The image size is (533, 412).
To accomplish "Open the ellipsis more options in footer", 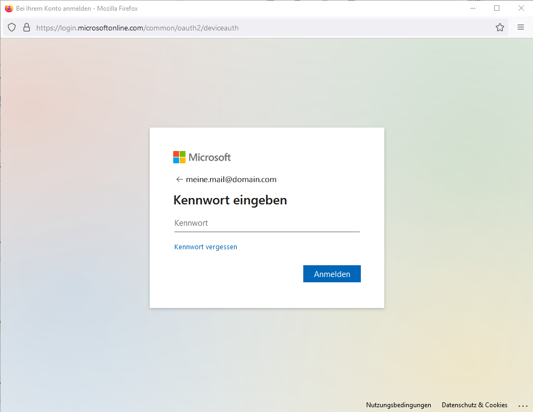I will point(522,406).
